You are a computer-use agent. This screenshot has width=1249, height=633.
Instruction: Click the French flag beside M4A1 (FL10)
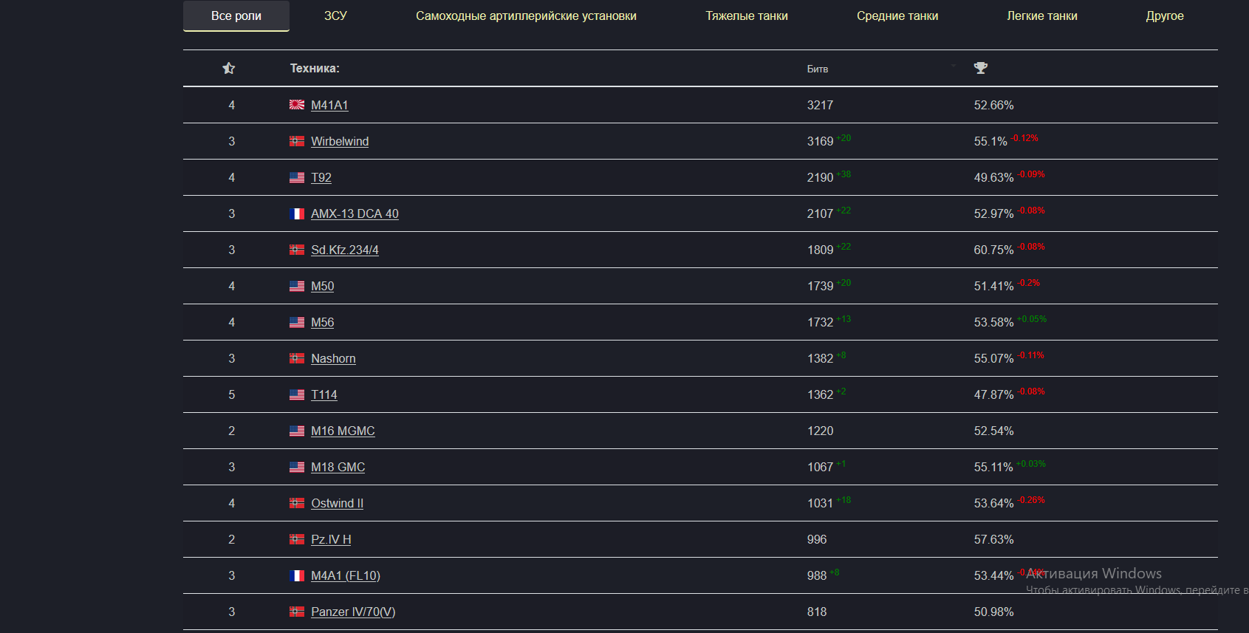coord(297,575)
